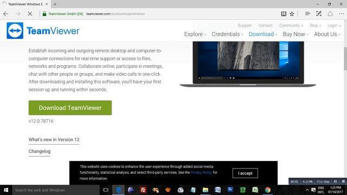Open the About Us menu
The height and width of the screenshot is (195, 347).
point(327,34)
